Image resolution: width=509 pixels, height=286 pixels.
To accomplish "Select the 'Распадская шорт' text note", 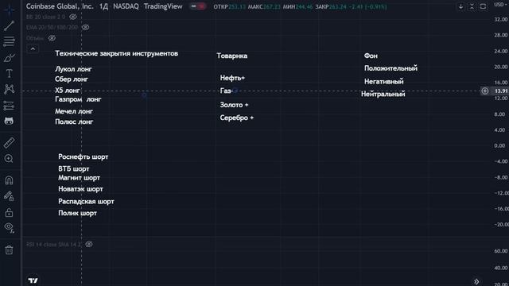I will 86,201.
